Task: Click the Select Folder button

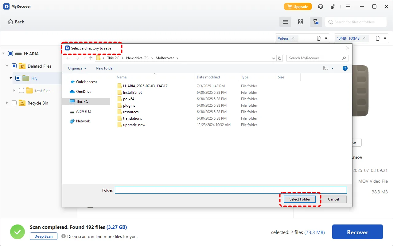Action: [x=300, y=199]
